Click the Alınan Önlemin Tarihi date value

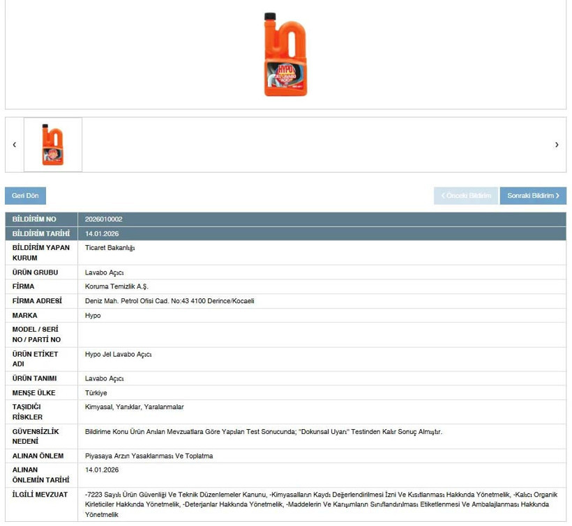[x=102, y=470]
